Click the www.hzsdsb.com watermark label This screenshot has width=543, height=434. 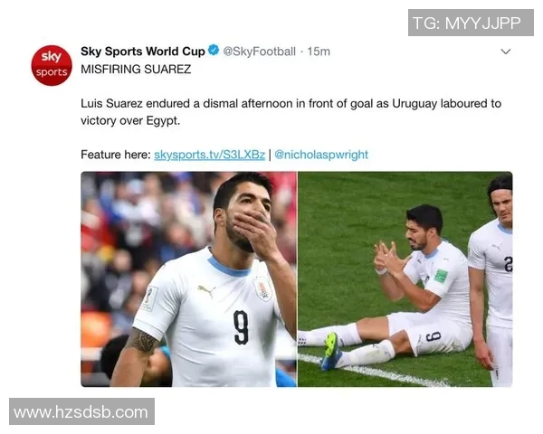(x=81, y=411)
